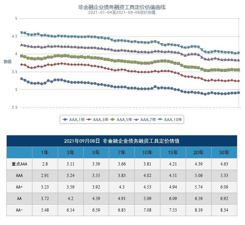245x225 pixels.
Task: Click the first AAA,1年 circle data point
Action: (21, 79)
